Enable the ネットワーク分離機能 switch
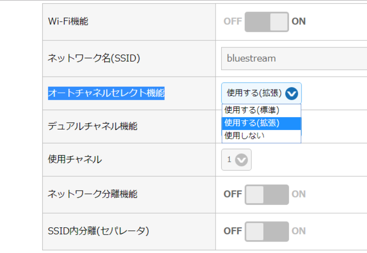The image size is (367, 253). [x=267, y=194]
